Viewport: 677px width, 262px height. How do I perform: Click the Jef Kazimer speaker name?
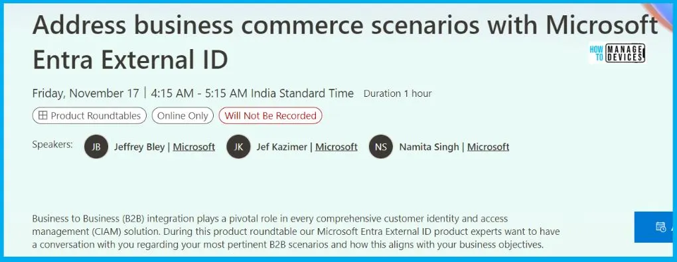(281, 147)
